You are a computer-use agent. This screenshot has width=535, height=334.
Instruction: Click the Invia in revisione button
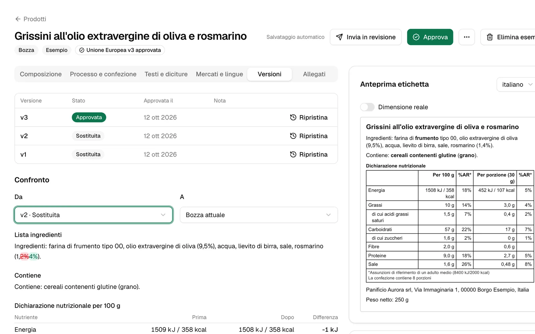[366, 37]
